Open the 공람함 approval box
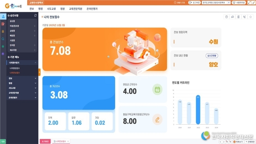This screenshot has width=256, height=144. [x=12, y=31]
